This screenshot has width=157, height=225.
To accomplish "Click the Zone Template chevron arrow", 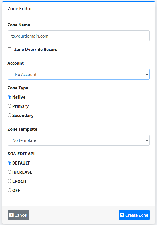I will pyautogui.click(x=147, y=140).
